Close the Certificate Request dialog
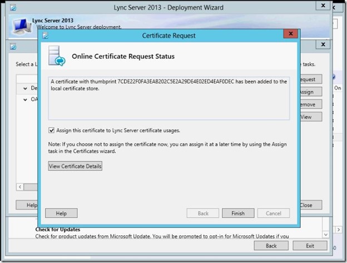Image resolution: width=347 pixels, height=263 pixels. pos(291,33)
